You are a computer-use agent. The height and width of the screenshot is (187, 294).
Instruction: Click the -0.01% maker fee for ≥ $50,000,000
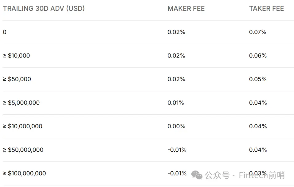click(x=177, y=150)
